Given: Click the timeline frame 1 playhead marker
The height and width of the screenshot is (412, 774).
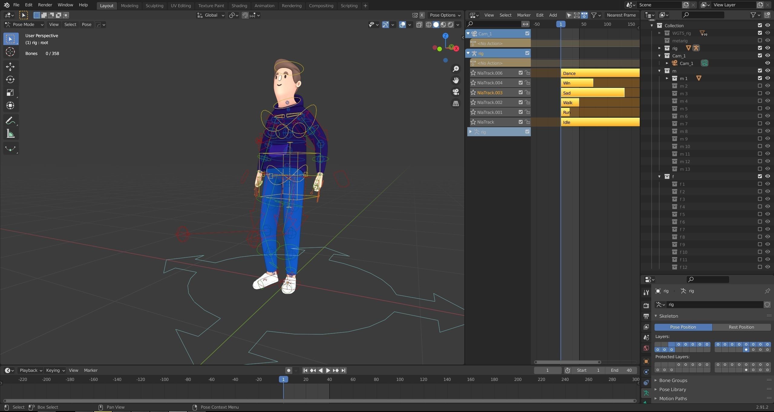Looking at the screenshot, I should 283,379.
